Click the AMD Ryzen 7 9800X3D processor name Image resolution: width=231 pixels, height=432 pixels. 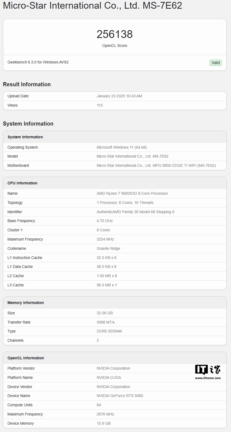(x=132, y=193)
